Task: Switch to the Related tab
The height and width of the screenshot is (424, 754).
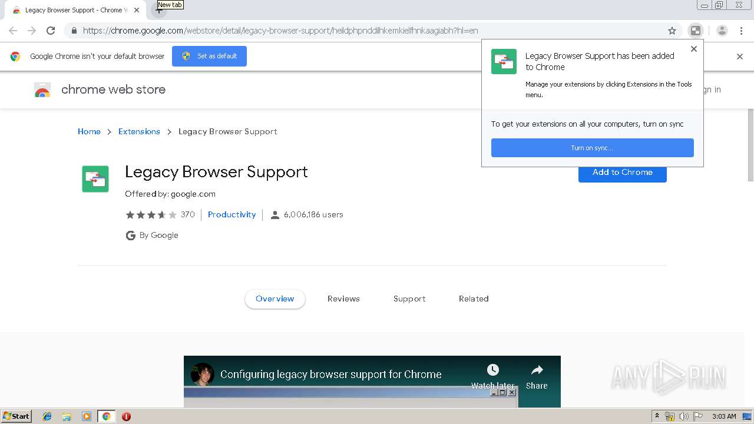Action: click(x=474, y=299)
